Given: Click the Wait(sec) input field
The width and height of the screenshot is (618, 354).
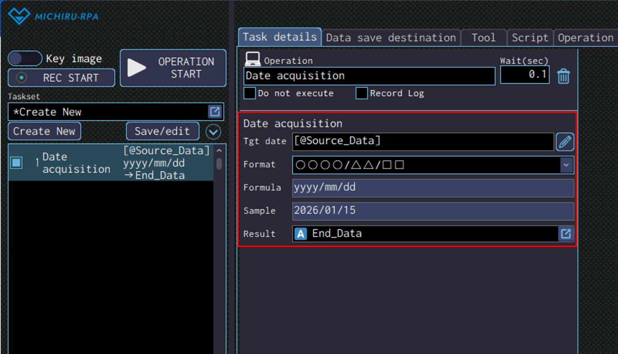Looking at the screenshot, I should pos(524,75).
